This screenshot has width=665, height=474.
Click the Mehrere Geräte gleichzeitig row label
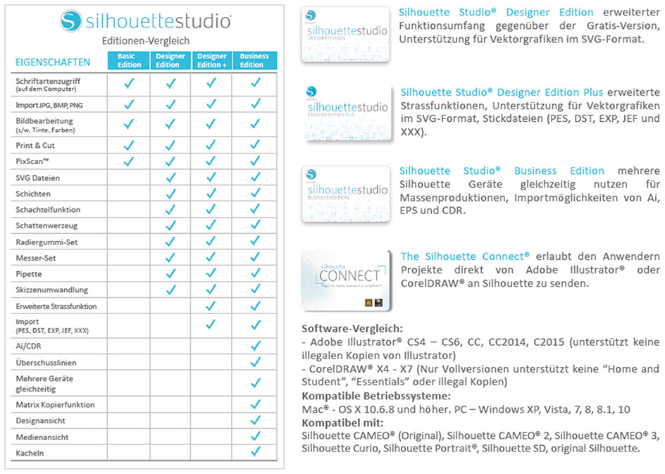44,383
